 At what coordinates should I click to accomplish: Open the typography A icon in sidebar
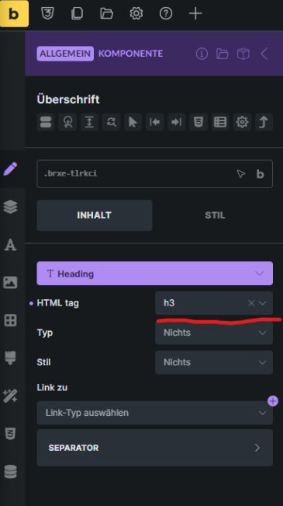[x=10, y=245]
